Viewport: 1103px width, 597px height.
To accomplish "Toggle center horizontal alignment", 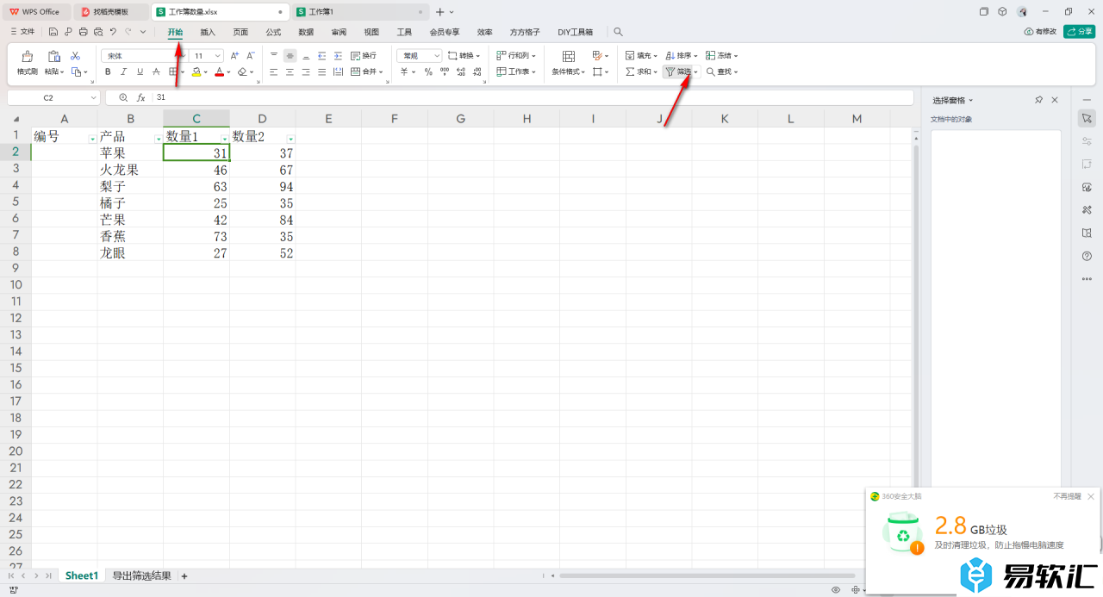I will click(290, 72).
